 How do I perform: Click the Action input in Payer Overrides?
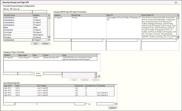tap(53, 73)
